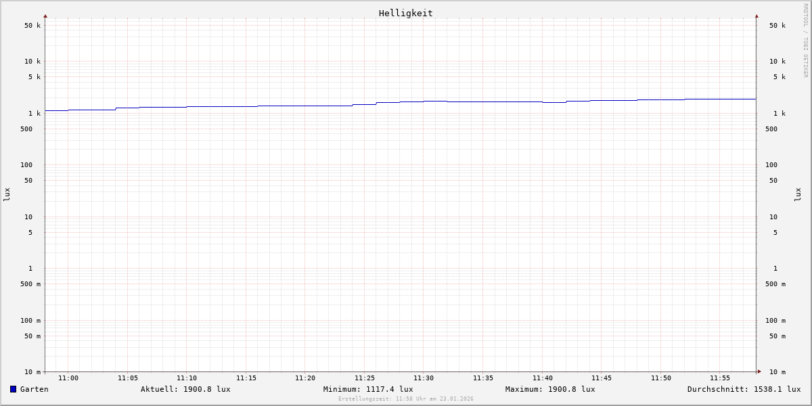Click the left-side rotated lux axis title
812x406 pixels.
[x=7, y=194]
